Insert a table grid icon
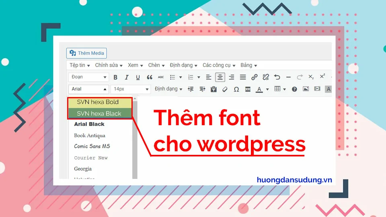 [x=277, y=89]
